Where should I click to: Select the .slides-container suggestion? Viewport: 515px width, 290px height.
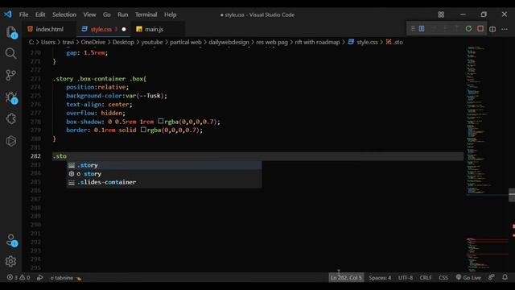coord(164,182)
